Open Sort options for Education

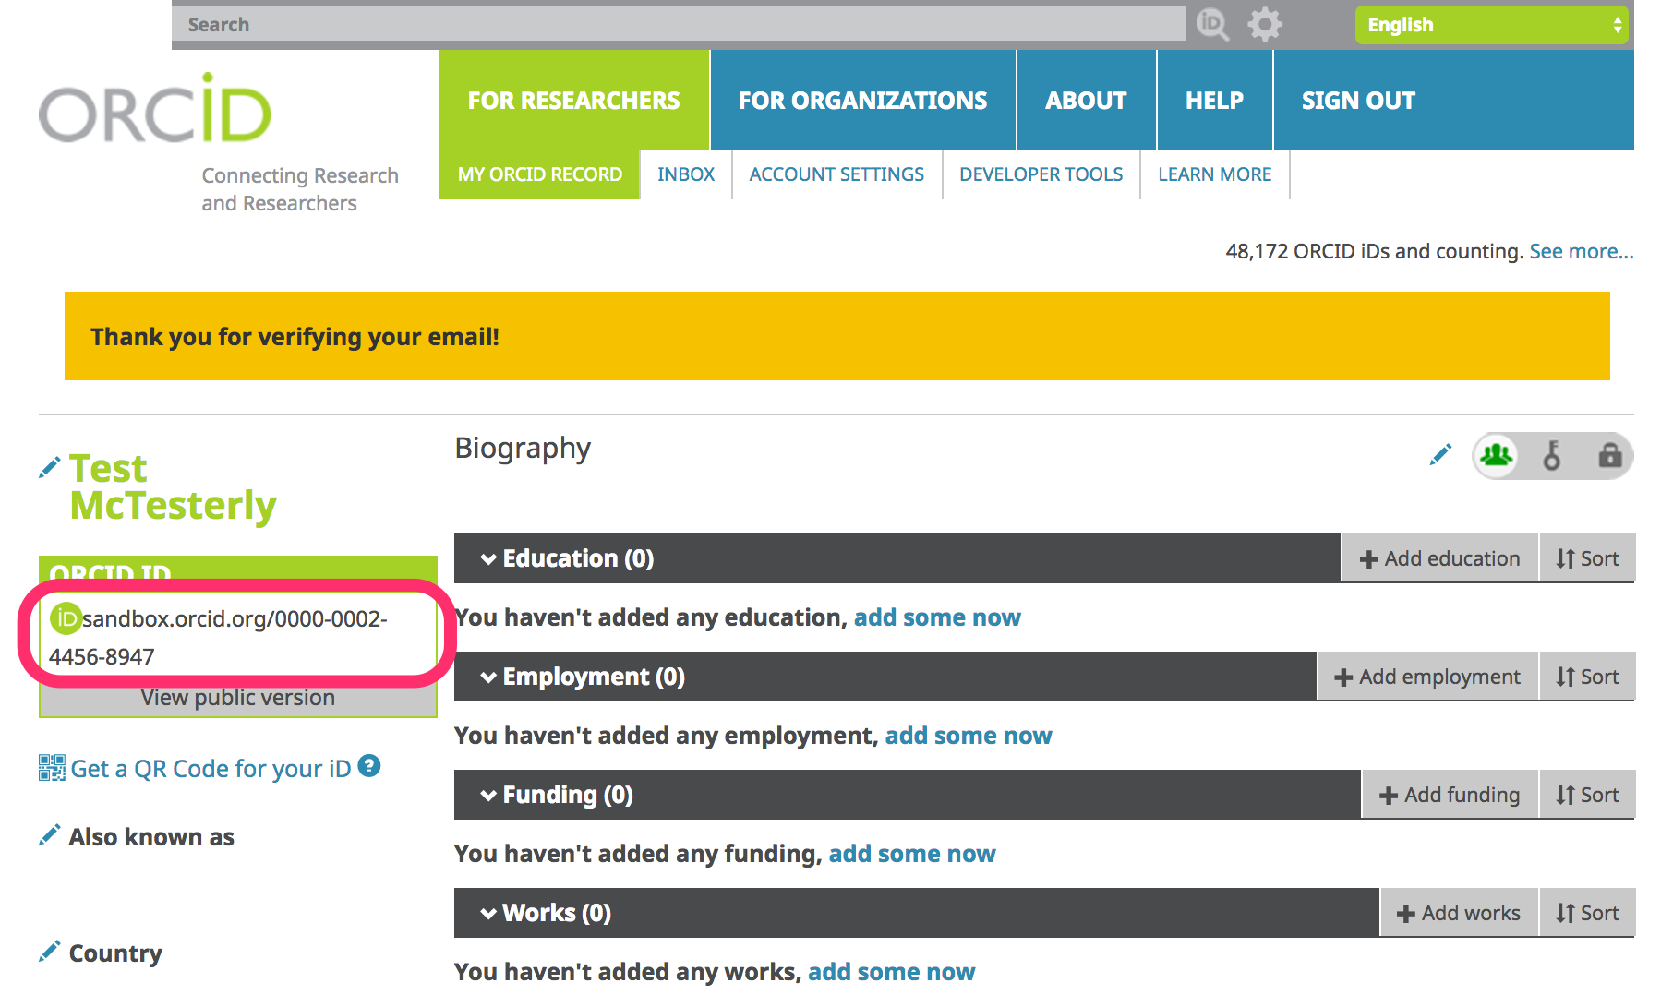tap(1587, 558)
